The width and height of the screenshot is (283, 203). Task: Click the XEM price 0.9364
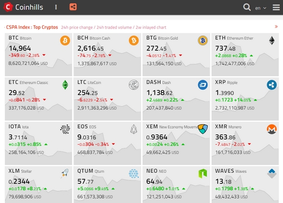coord(157,137)
